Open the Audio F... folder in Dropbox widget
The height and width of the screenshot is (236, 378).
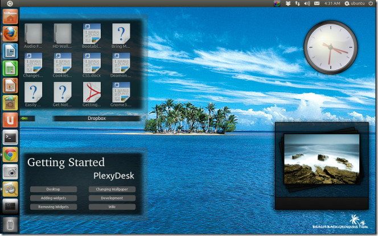(x=33, y=36)
